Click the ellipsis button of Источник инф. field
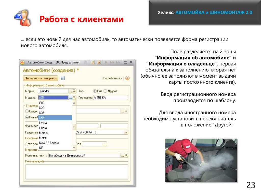Image resolution: width=261 pixels, height=196 pixels. (122, 155)
